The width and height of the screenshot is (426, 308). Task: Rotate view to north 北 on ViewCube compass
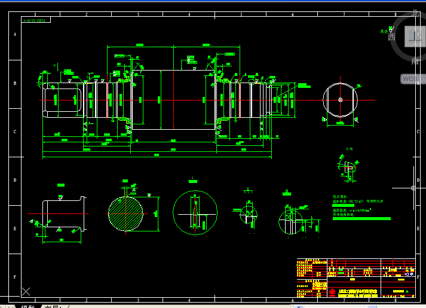(x=415, y=13)
